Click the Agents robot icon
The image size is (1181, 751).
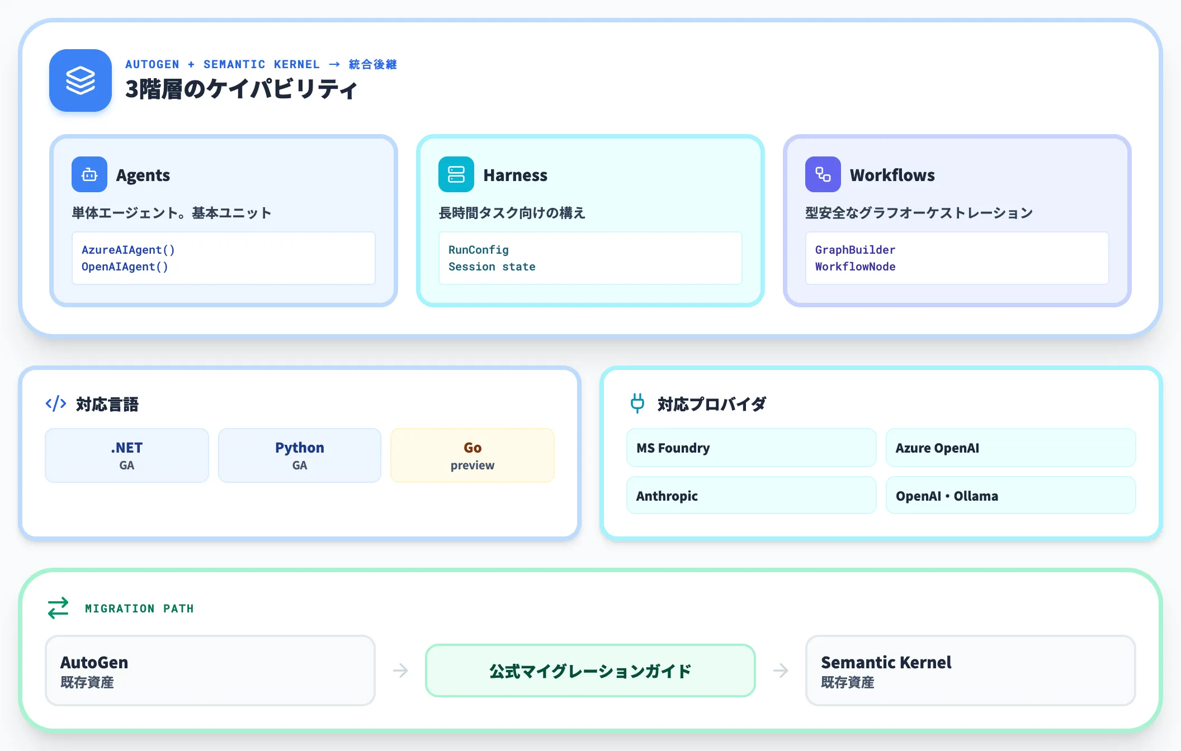(x=89, y=174)
